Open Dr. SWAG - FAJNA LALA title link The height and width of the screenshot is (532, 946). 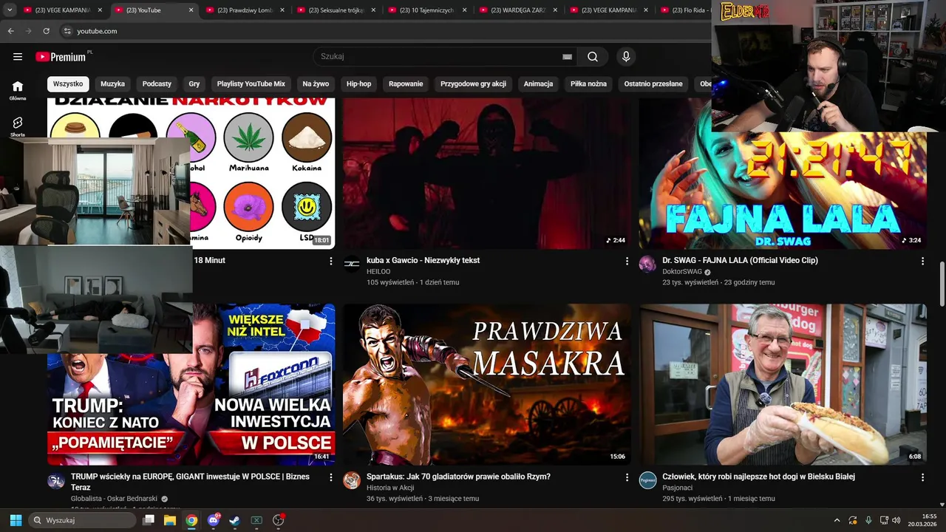tap(740, 260)
